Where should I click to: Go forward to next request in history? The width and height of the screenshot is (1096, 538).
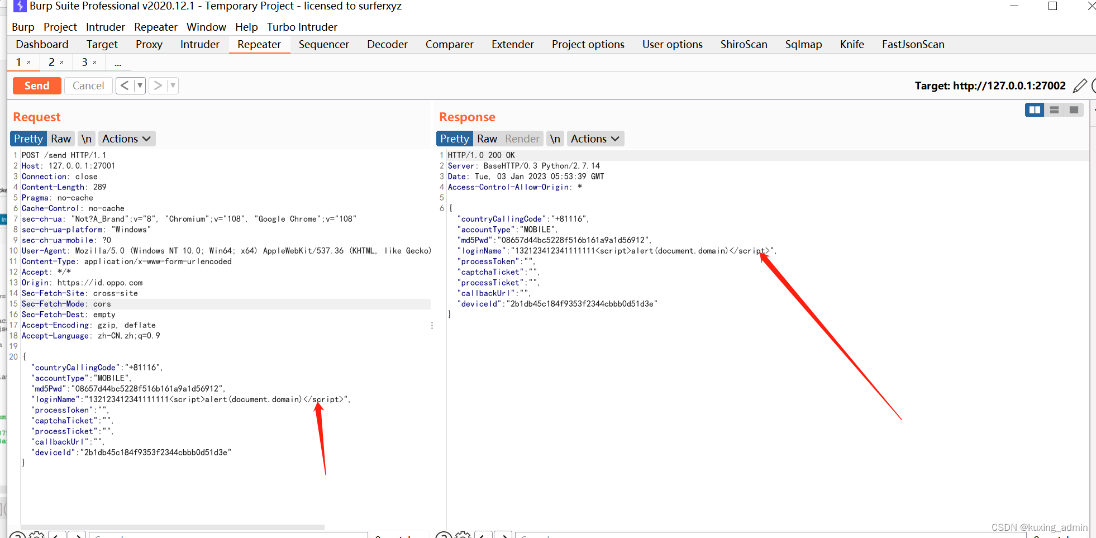[158, 85]
